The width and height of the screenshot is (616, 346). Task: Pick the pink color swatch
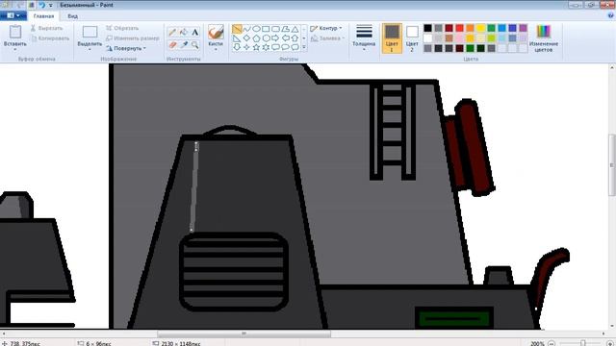tap(460, 38)
